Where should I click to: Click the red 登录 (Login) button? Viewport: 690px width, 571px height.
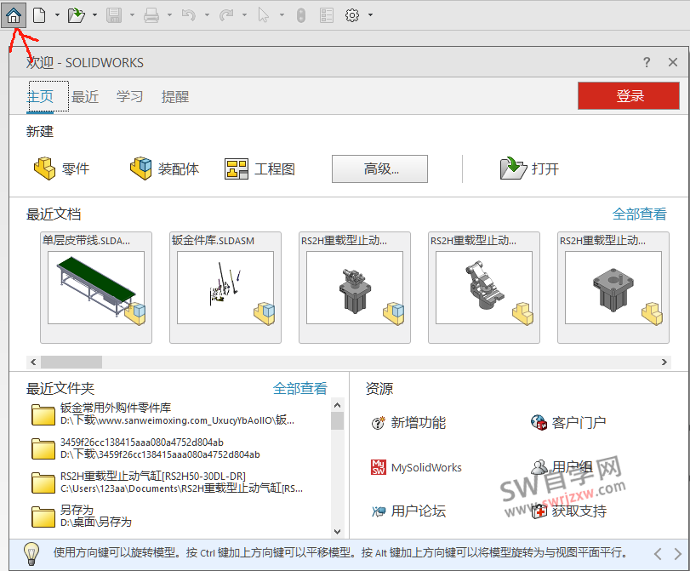coord(628,96)
